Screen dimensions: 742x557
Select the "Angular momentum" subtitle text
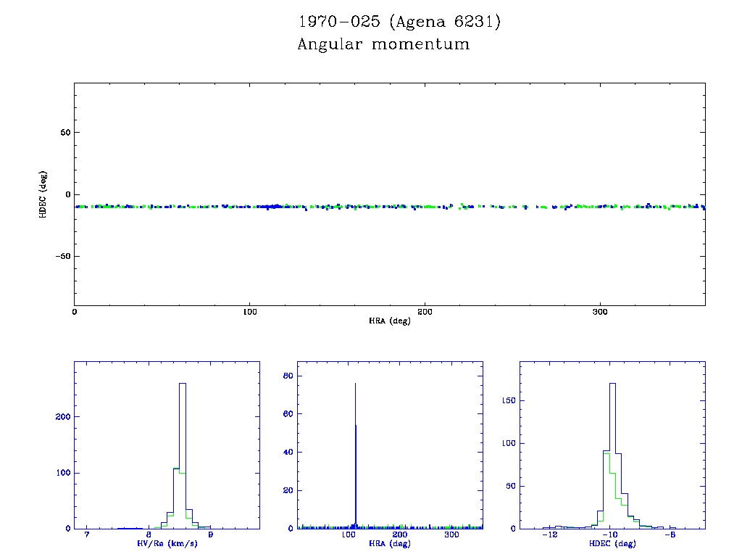pyautogui.click(x=383, y=45)
